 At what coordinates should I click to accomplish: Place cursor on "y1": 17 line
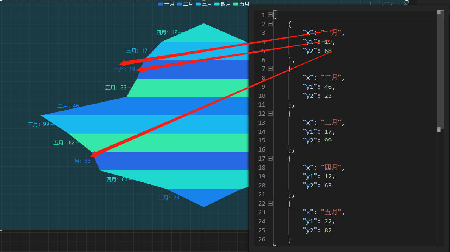(x=319, y=131)
